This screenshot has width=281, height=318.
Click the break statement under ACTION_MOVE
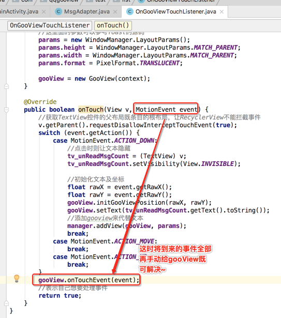point(78,249)
